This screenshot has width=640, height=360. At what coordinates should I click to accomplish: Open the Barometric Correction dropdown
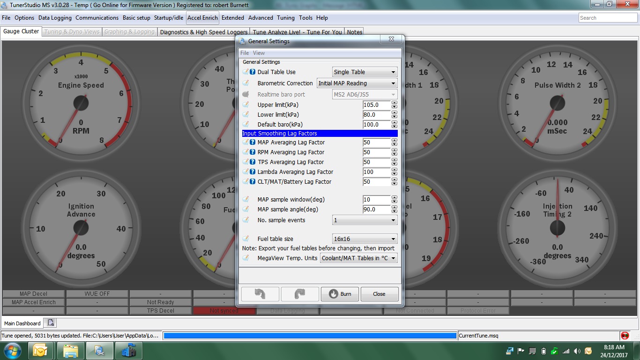(357, 83)
